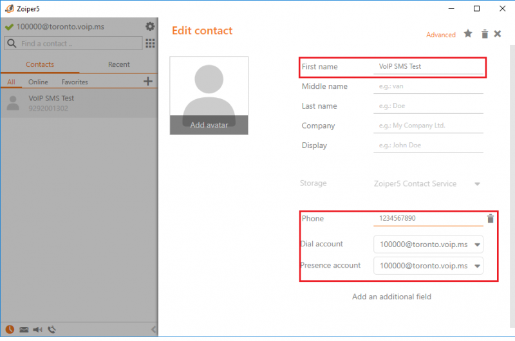515x341 pixels.
Task: Click the phone call icon in bottom bar
Action: (52, 329)
